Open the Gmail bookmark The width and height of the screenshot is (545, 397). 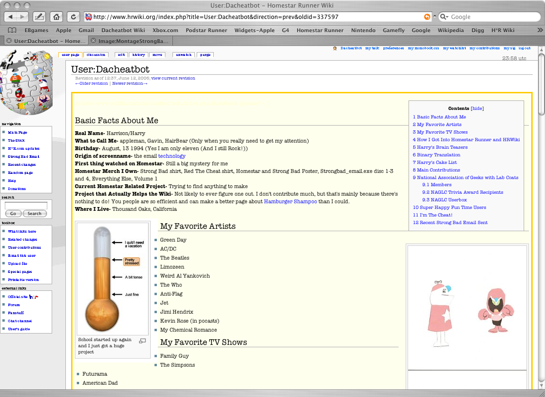(86, 30)
